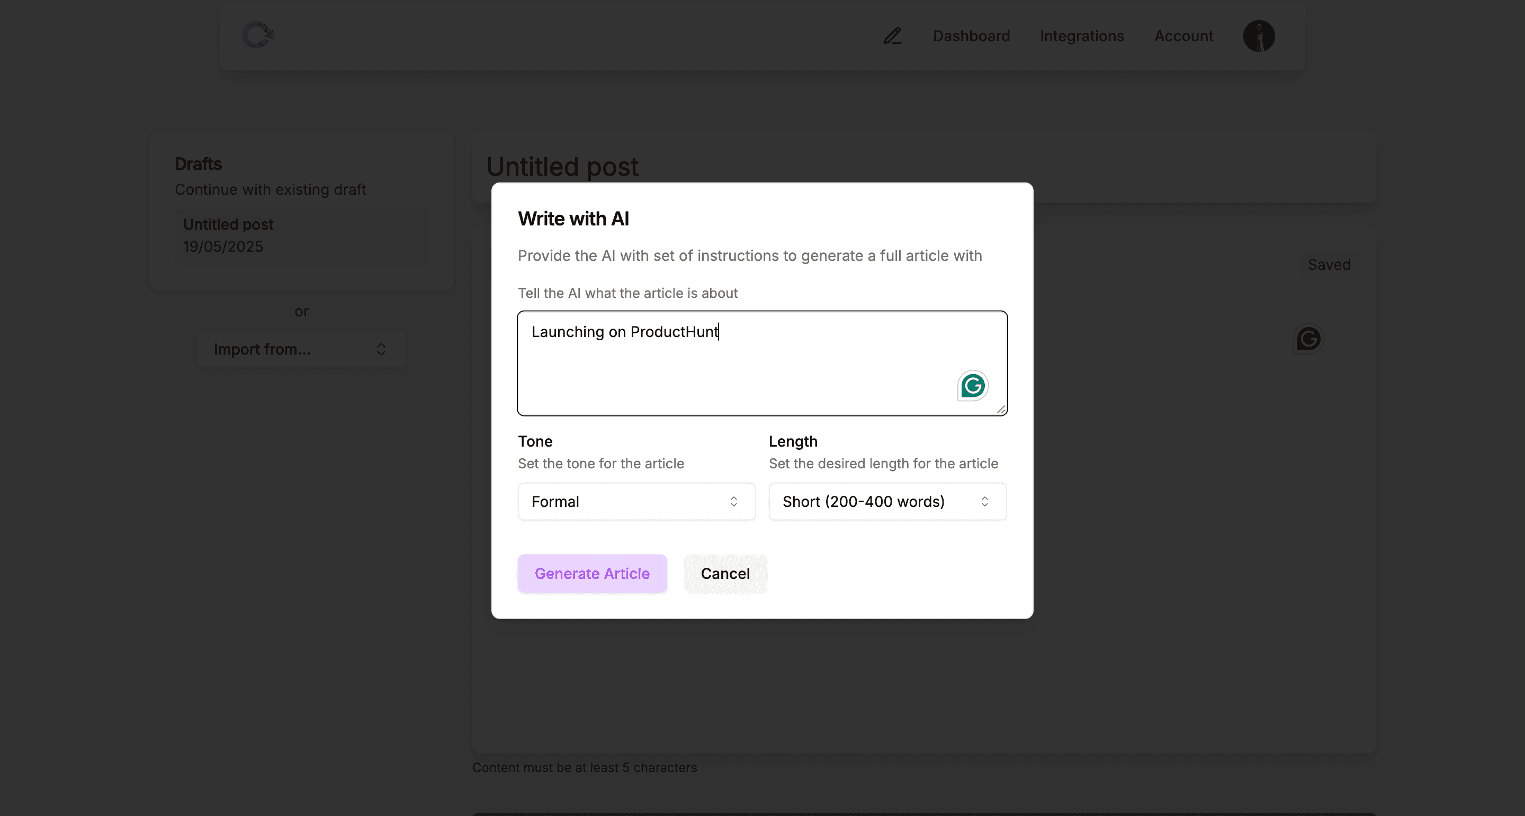Open the Tone dropdown set to Formal
Screen dimensions: 1525x816
(636, 501)
